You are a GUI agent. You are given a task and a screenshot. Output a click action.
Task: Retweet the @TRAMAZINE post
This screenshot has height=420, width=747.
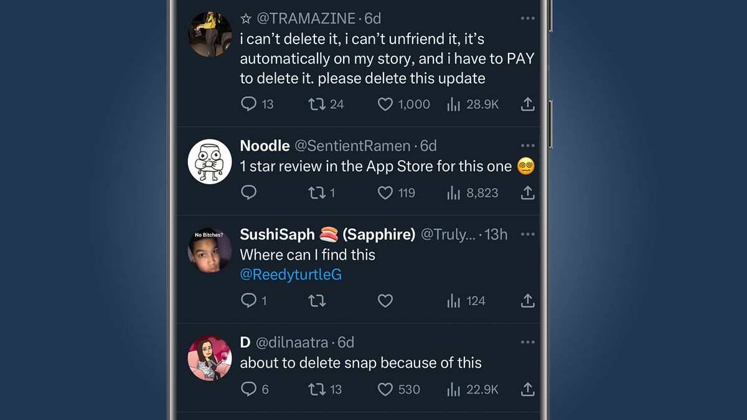pyautogui.click(x=317, y=104)
